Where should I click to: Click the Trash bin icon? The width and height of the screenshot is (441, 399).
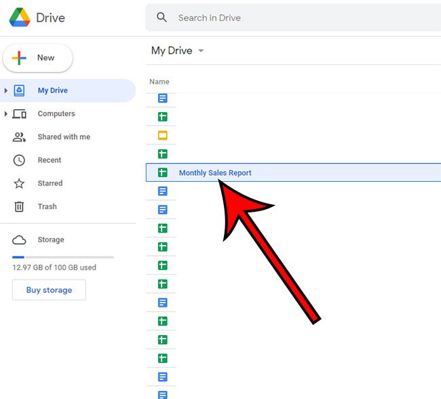pos(20,206)
